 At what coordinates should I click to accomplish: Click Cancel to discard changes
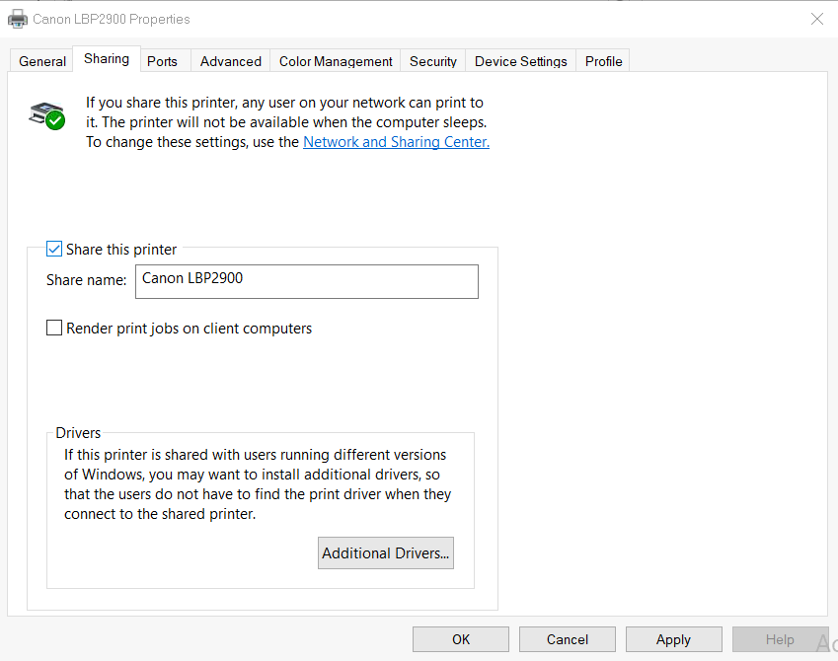567,639
